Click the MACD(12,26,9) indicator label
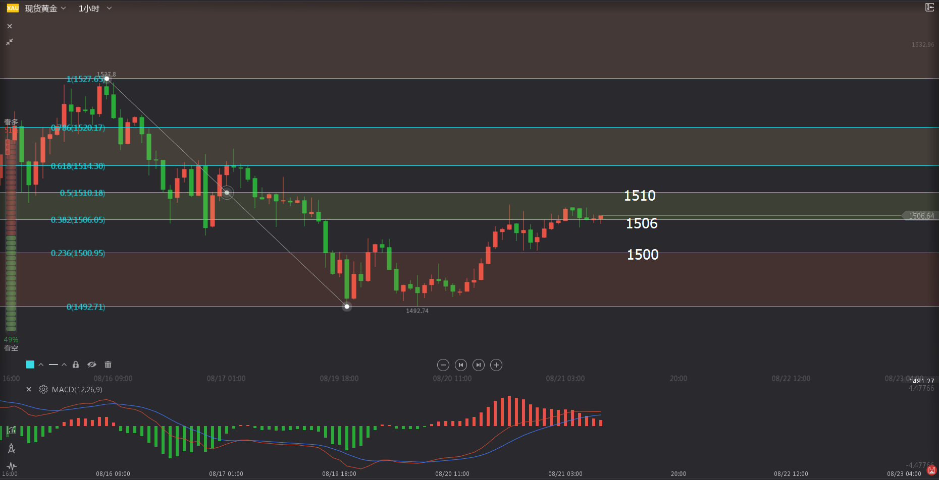This screenshot has width=939, height=480. 77,390
